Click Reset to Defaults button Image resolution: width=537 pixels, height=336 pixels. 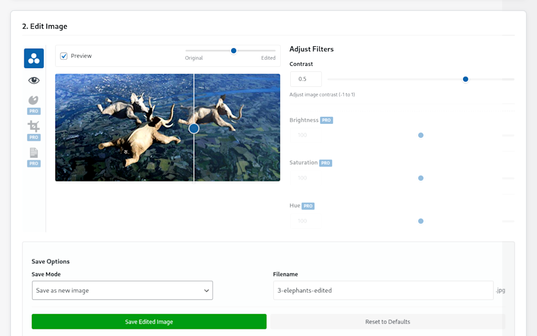[x=387, y=322]
